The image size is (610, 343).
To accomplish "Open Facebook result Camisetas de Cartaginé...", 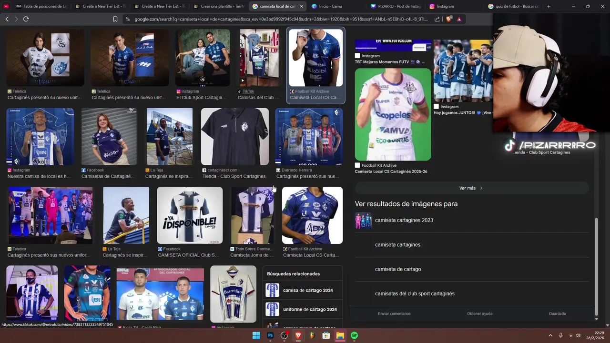I will coord(109,143).
